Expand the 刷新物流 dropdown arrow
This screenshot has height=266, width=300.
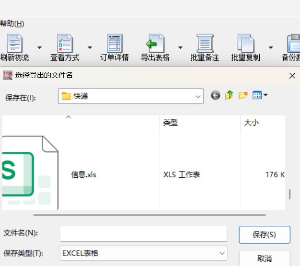coord(39,47)
